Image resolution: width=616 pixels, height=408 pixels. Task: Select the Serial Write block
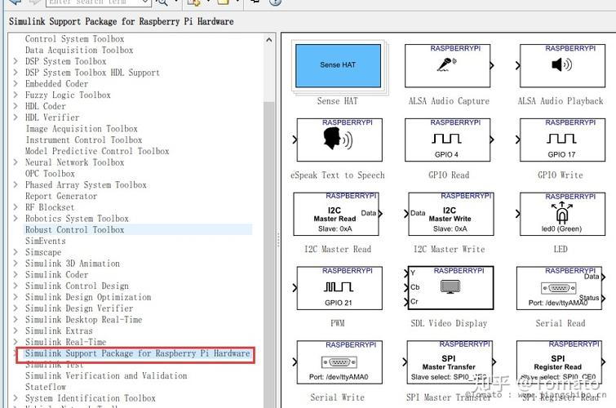click(x=339, y=362)
